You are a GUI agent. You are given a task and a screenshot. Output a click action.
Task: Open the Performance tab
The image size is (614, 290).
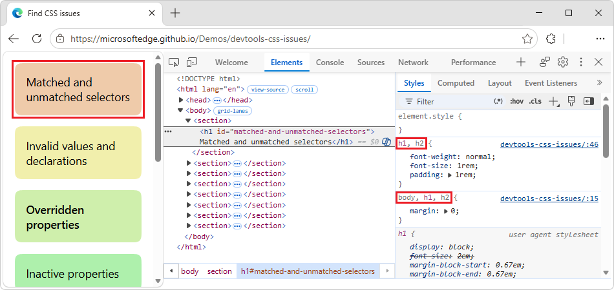click(473, 63)
